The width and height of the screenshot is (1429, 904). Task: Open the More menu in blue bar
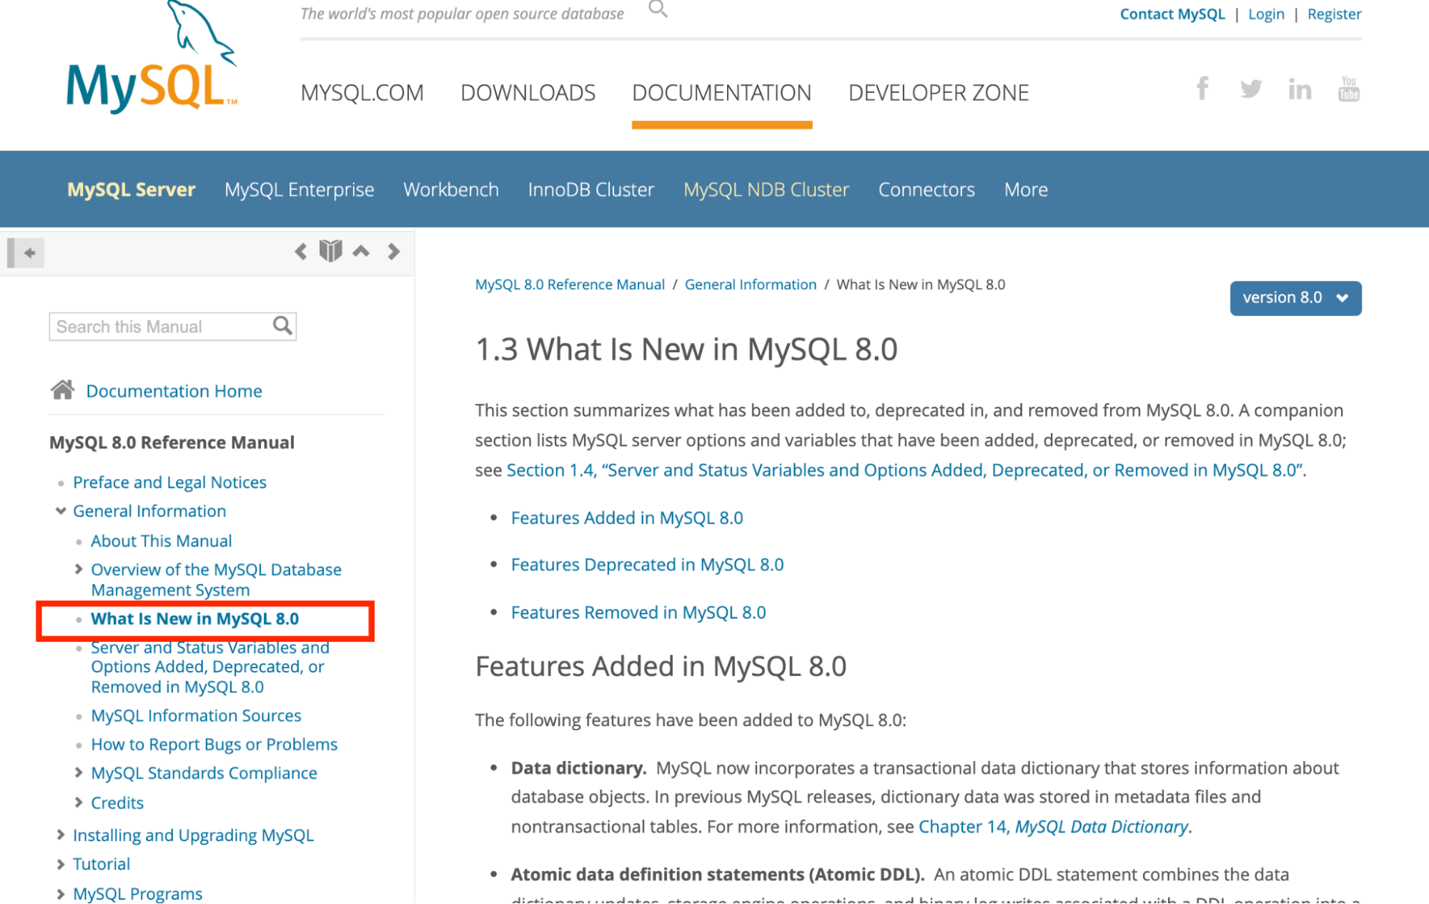1025,189
